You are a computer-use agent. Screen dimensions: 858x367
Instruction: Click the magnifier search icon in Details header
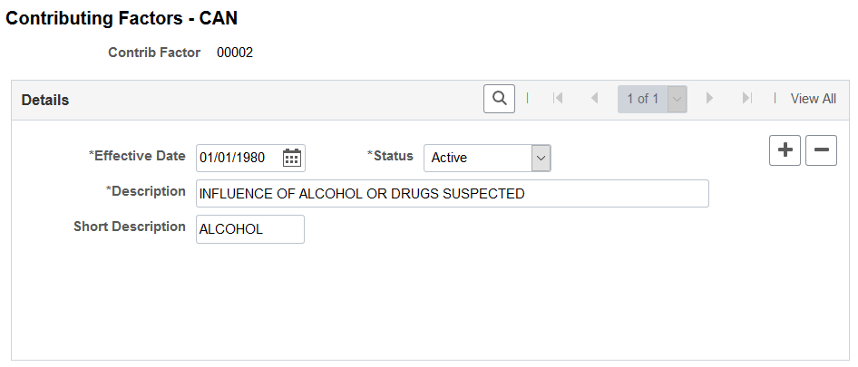tap(499, 99)
